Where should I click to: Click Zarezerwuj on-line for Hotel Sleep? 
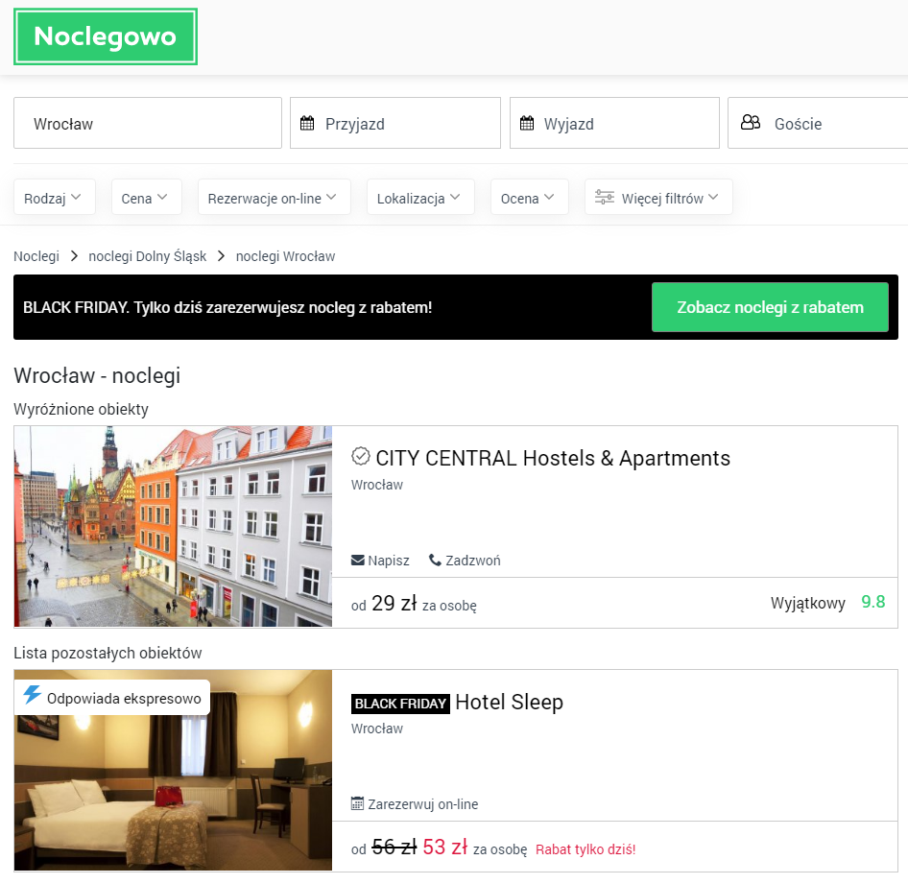point(415,804)
